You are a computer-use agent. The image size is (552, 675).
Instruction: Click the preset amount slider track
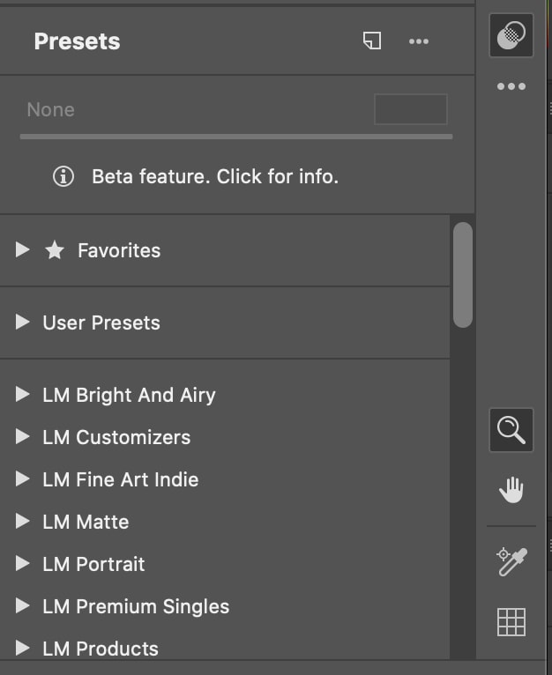point(236,137)
